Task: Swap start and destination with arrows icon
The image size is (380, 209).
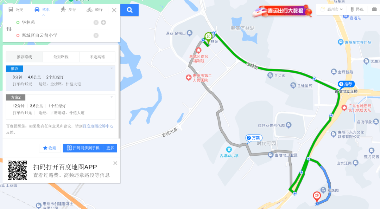Action: pos(9,29)
